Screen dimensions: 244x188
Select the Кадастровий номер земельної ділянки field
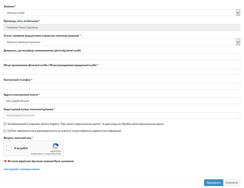(122, 115)
